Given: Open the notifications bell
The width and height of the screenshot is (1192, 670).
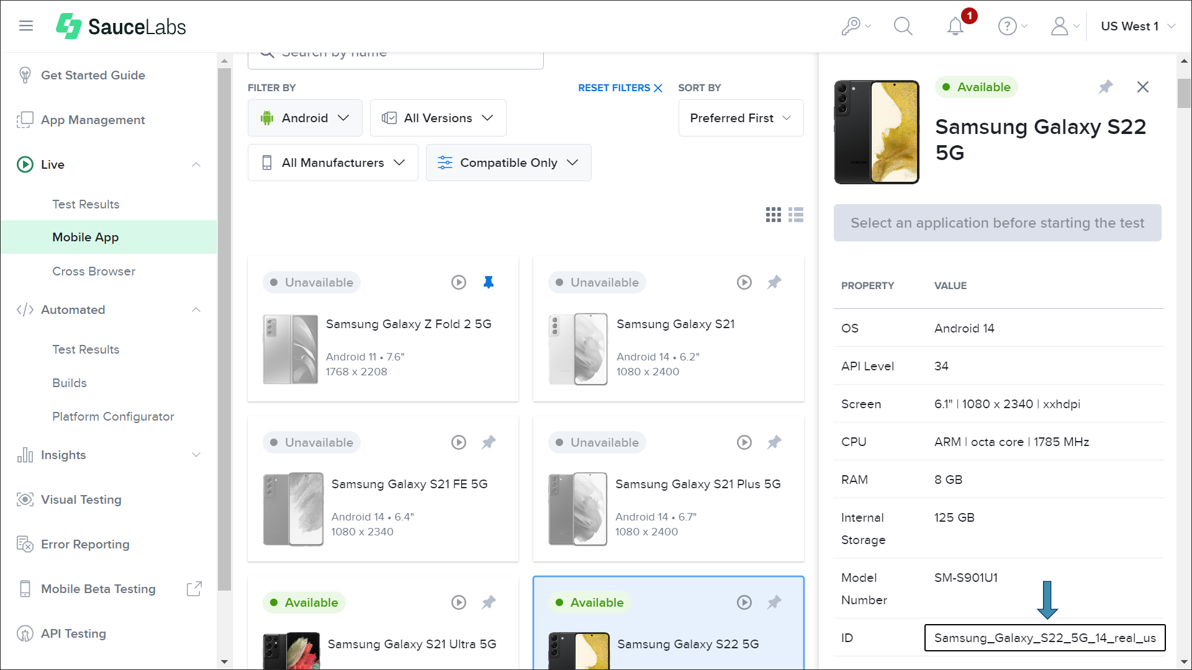Looking at the screenshot, I should click(x=955, y=26).
